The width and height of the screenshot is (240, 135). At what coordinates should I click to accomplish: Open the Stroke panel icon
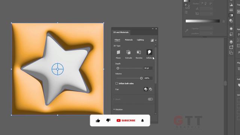click(231, 10)
